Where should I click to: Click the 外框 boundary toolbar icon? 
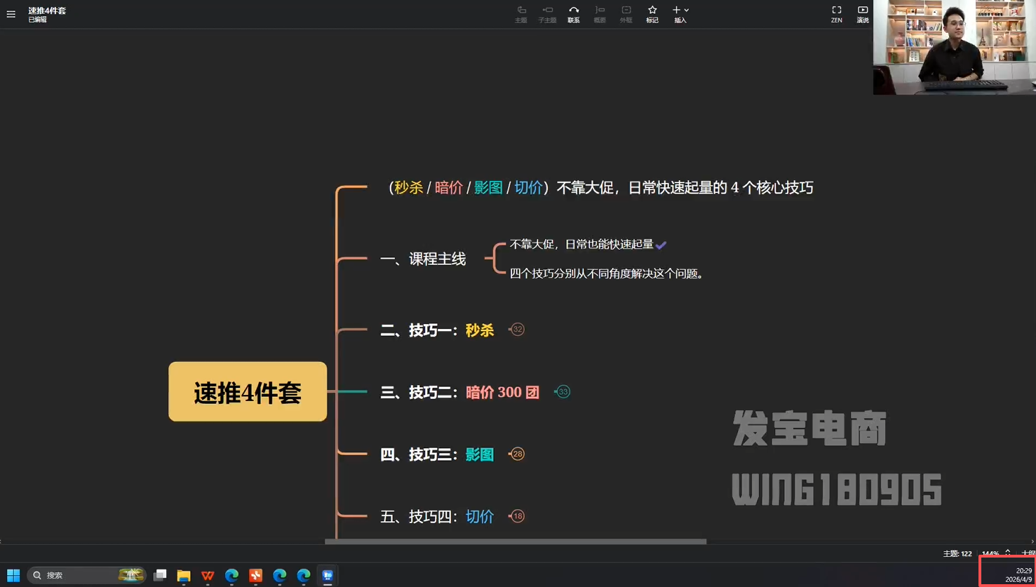click(626, 13)
